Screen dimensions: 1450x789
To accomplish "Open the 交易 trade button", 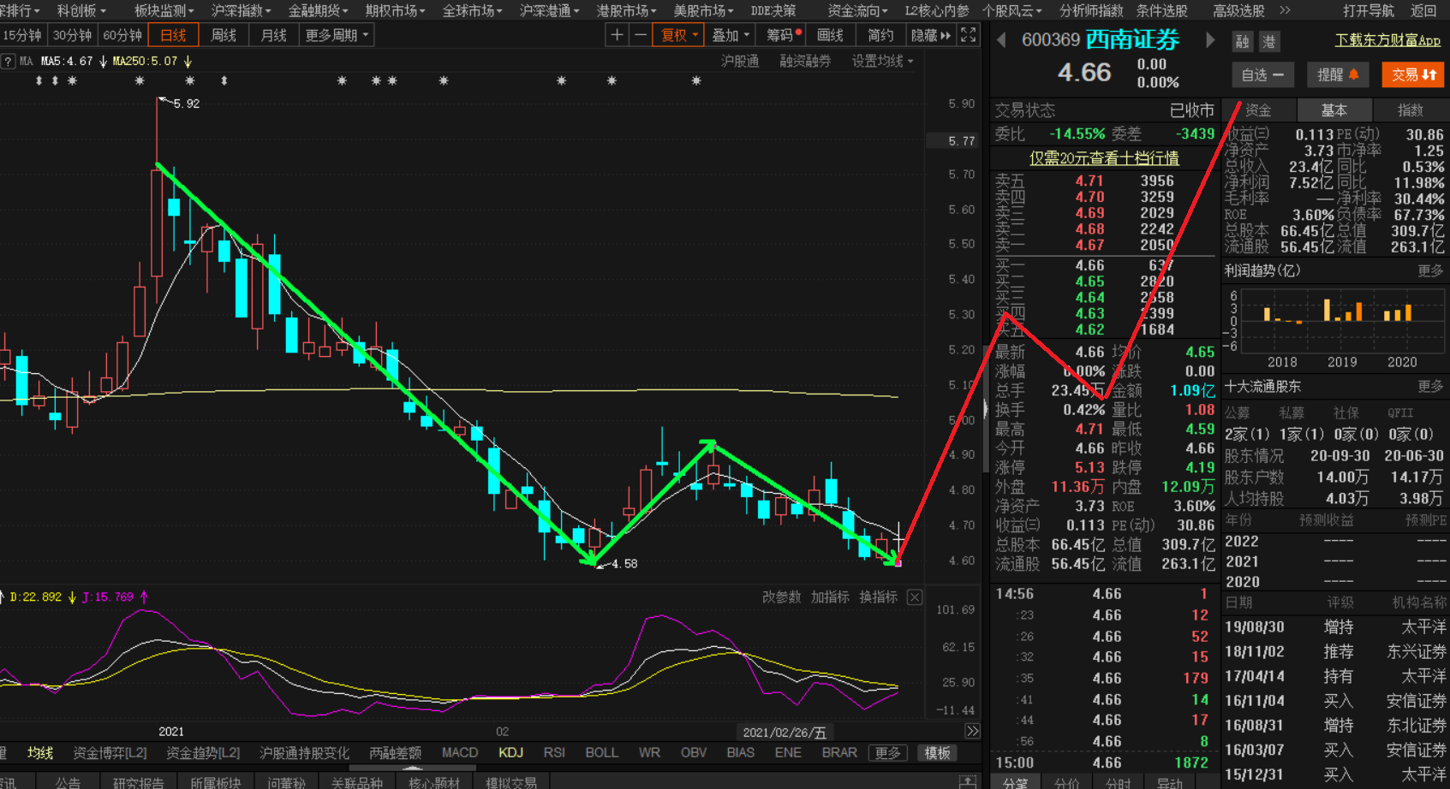I will [1413, 74].
